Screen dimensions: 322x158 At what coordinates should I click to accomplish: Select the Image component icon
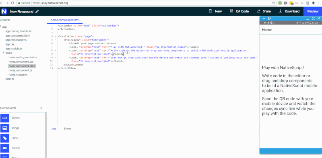[4, 128]
